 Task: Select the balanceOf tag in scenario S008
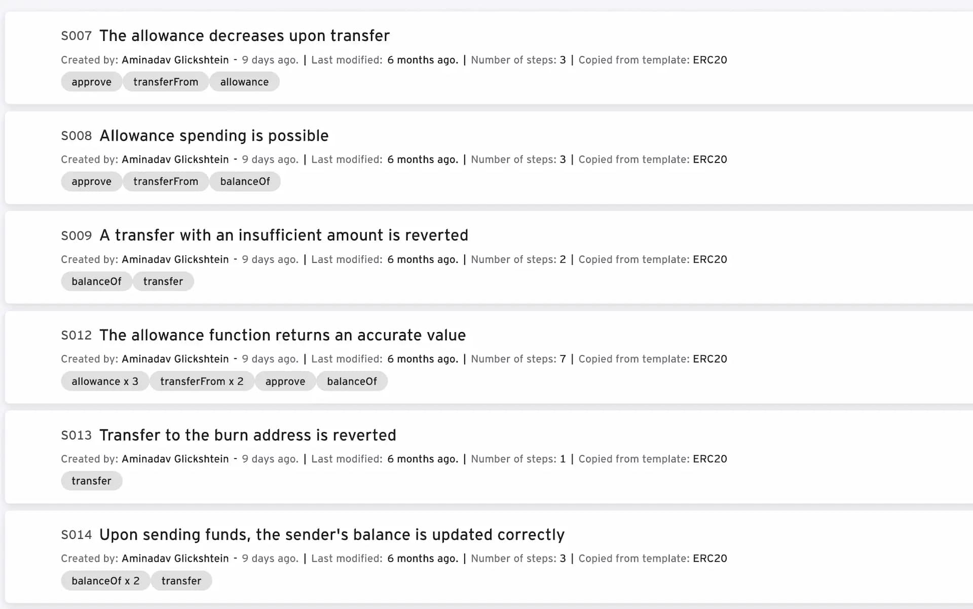pos(245,182)
